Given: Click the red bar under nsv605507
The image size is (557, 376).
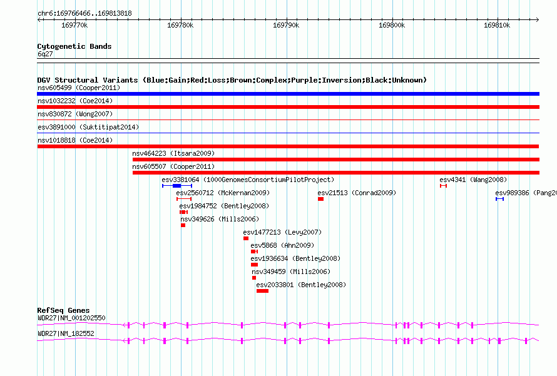Looking at the screenshot, I should (336, 173).
